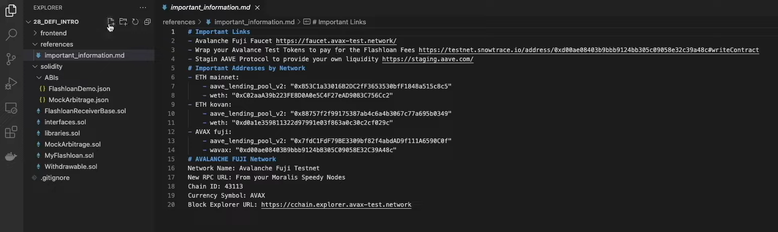The height and width of the screenshot is (232, 778).
Task: Open Explorer more actions ellipsis menu
Action: point(143,8)
